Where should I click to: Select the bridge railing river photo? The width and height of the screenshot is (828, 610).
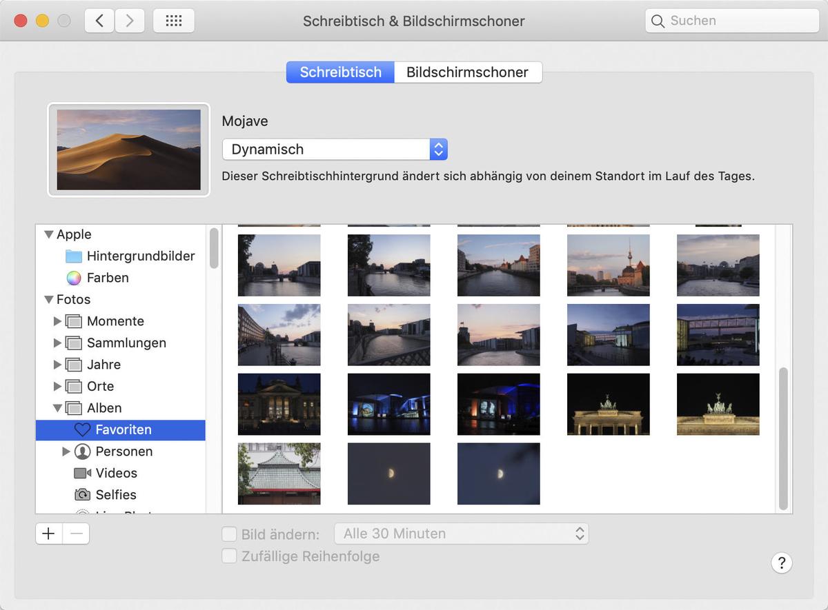pos(389,335)
